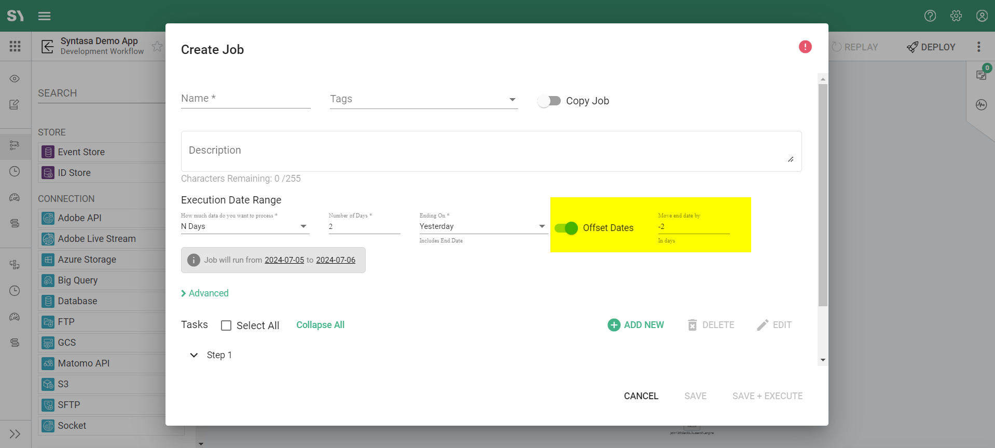The image size is (995, 448).
Task: Enable the Copy Job toggle
Action: (549, 101)
